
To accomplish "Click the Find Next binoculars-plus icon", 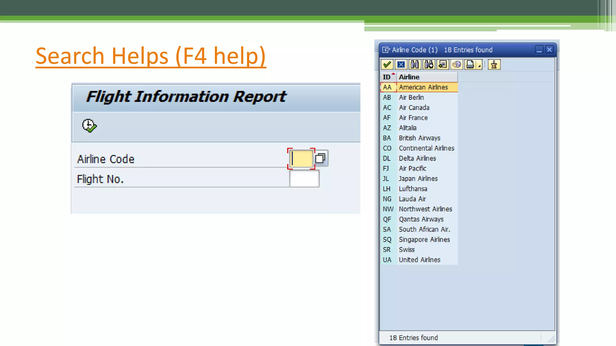I will (429, 65).
